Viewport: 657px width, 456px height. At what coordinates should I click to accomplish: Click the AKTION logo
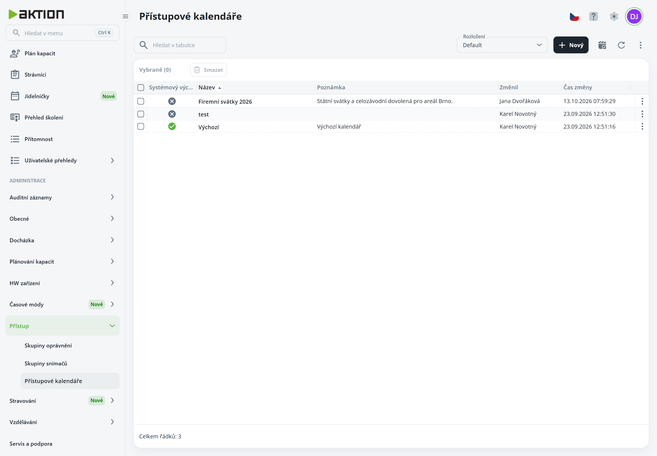click(x=36, y=14)
